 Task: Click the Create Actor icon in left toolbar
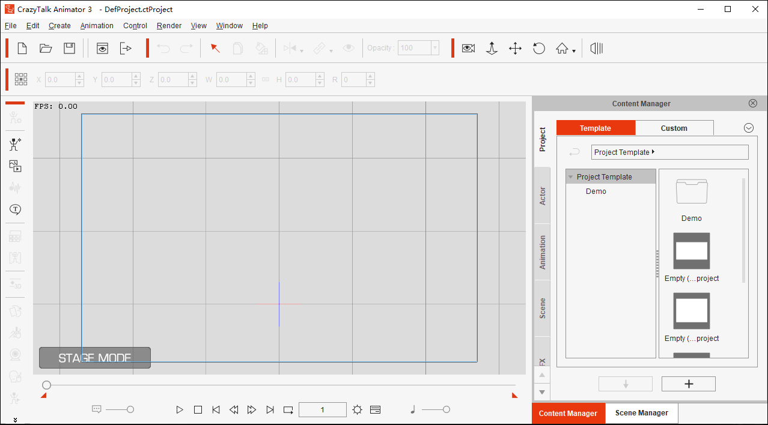15,144
